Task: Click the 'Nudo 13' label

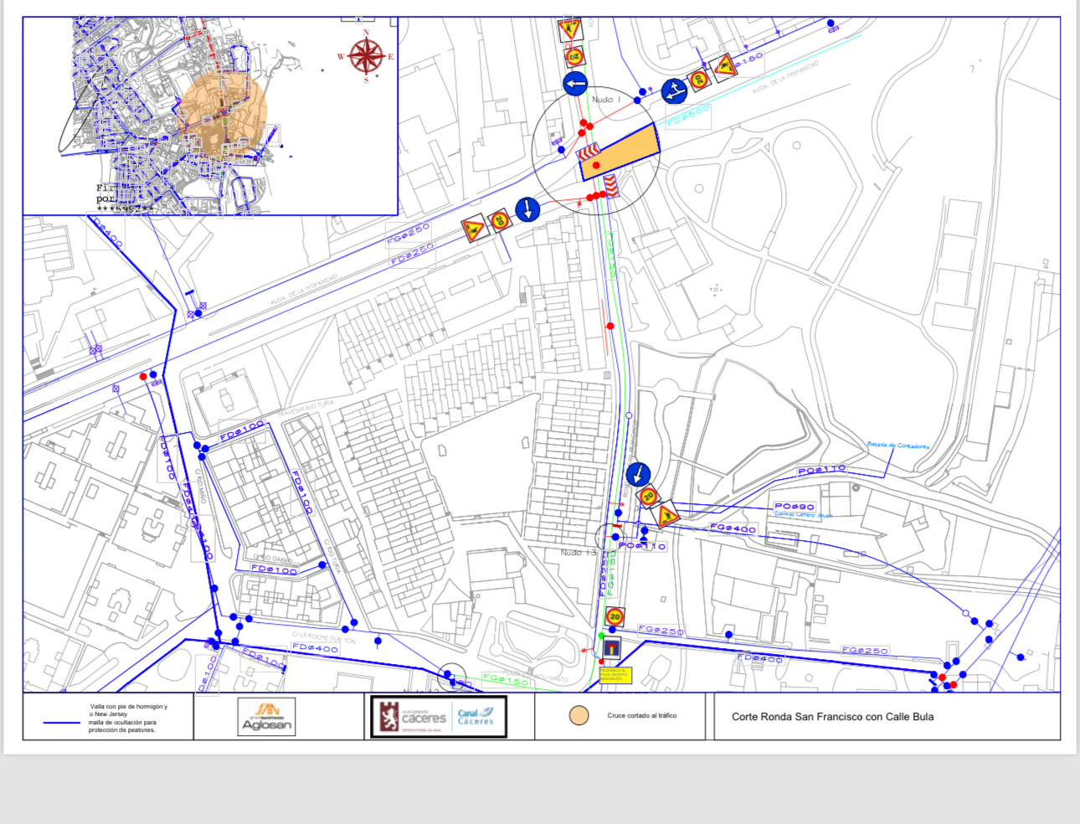Action: 579,553
